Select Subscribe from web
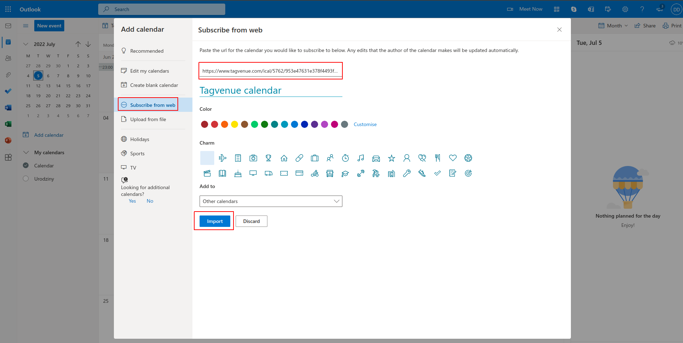This screenshot has width=683, height=343. point(153,105)
